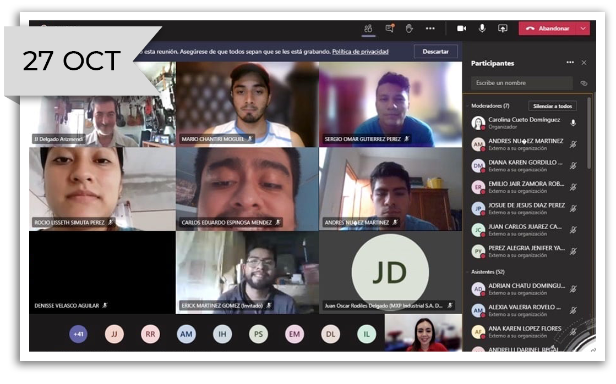Open the Política de privacidad link
The height and width of the screenshot is (384, 616).
[x=360, y=52]
